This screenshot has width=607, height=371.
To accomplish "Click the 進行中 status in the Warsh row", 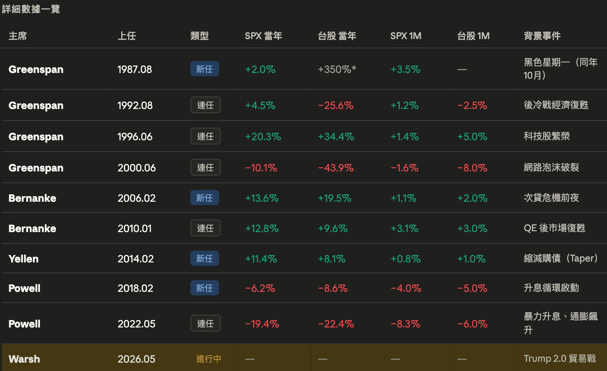I will coord(209,359).
